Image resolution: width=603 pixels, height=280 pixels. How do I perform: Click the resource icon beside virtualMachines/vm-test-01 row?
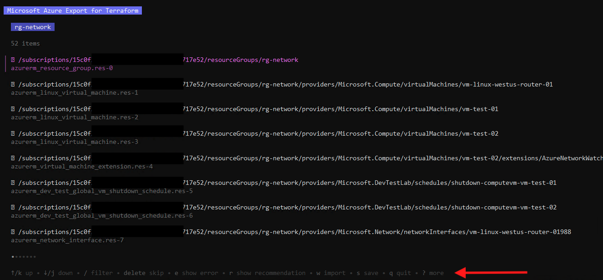(13, 109)
